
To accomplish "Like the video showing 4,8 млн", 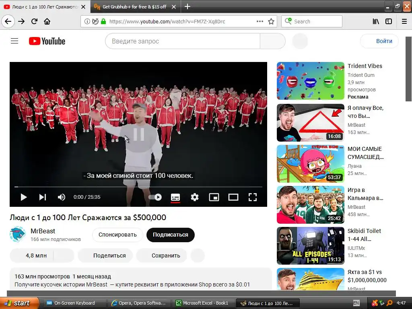I will tap(31, 255).
